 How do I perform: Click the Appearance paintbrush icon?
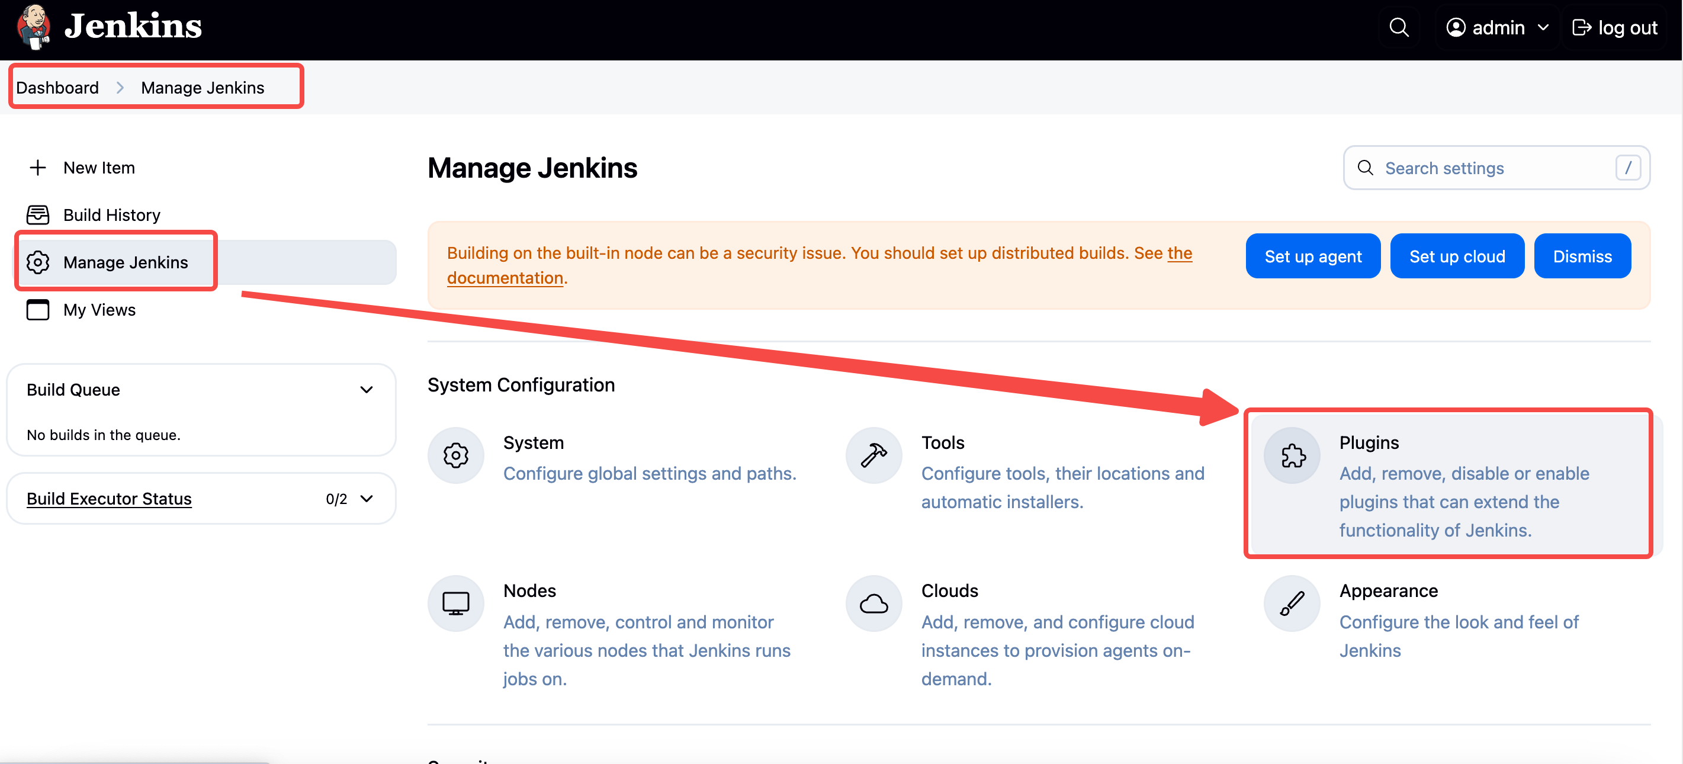pos(1292,604)
